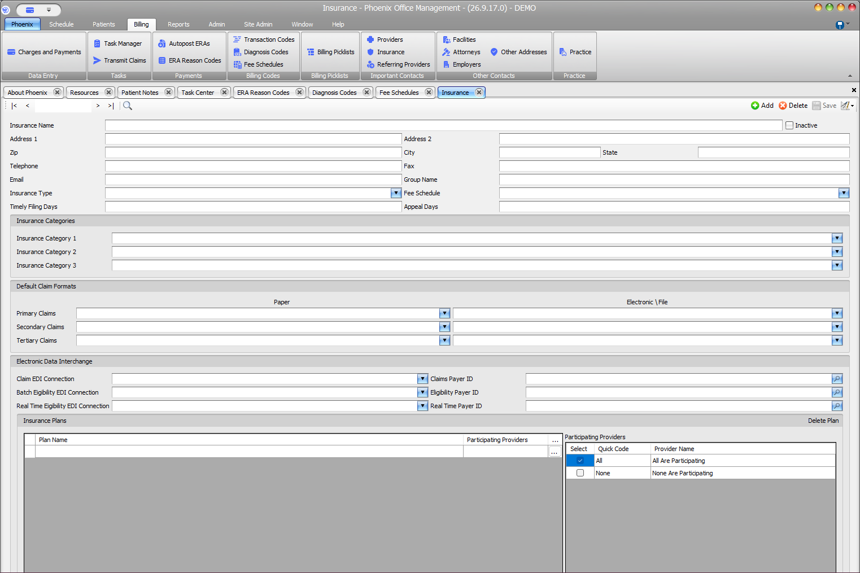860x573 pixels.
Task: Click Delete Plan
Action: tap(823, 421)
